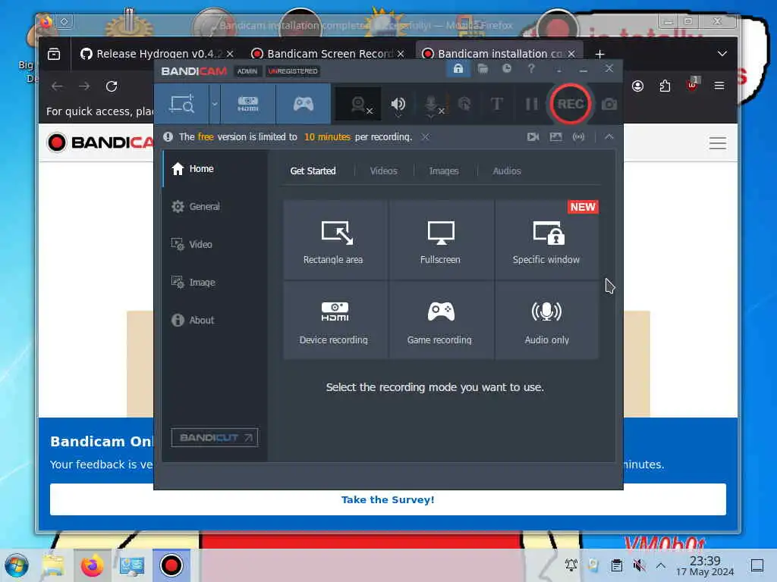Click the pause recording button

click(531, 104)
